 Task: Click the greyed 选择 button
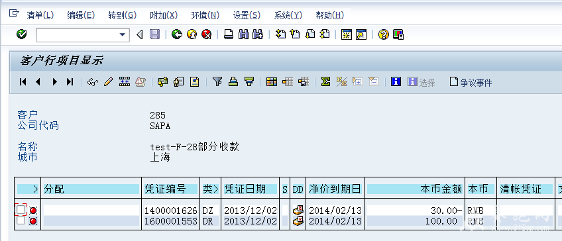[x=421, y=82]
